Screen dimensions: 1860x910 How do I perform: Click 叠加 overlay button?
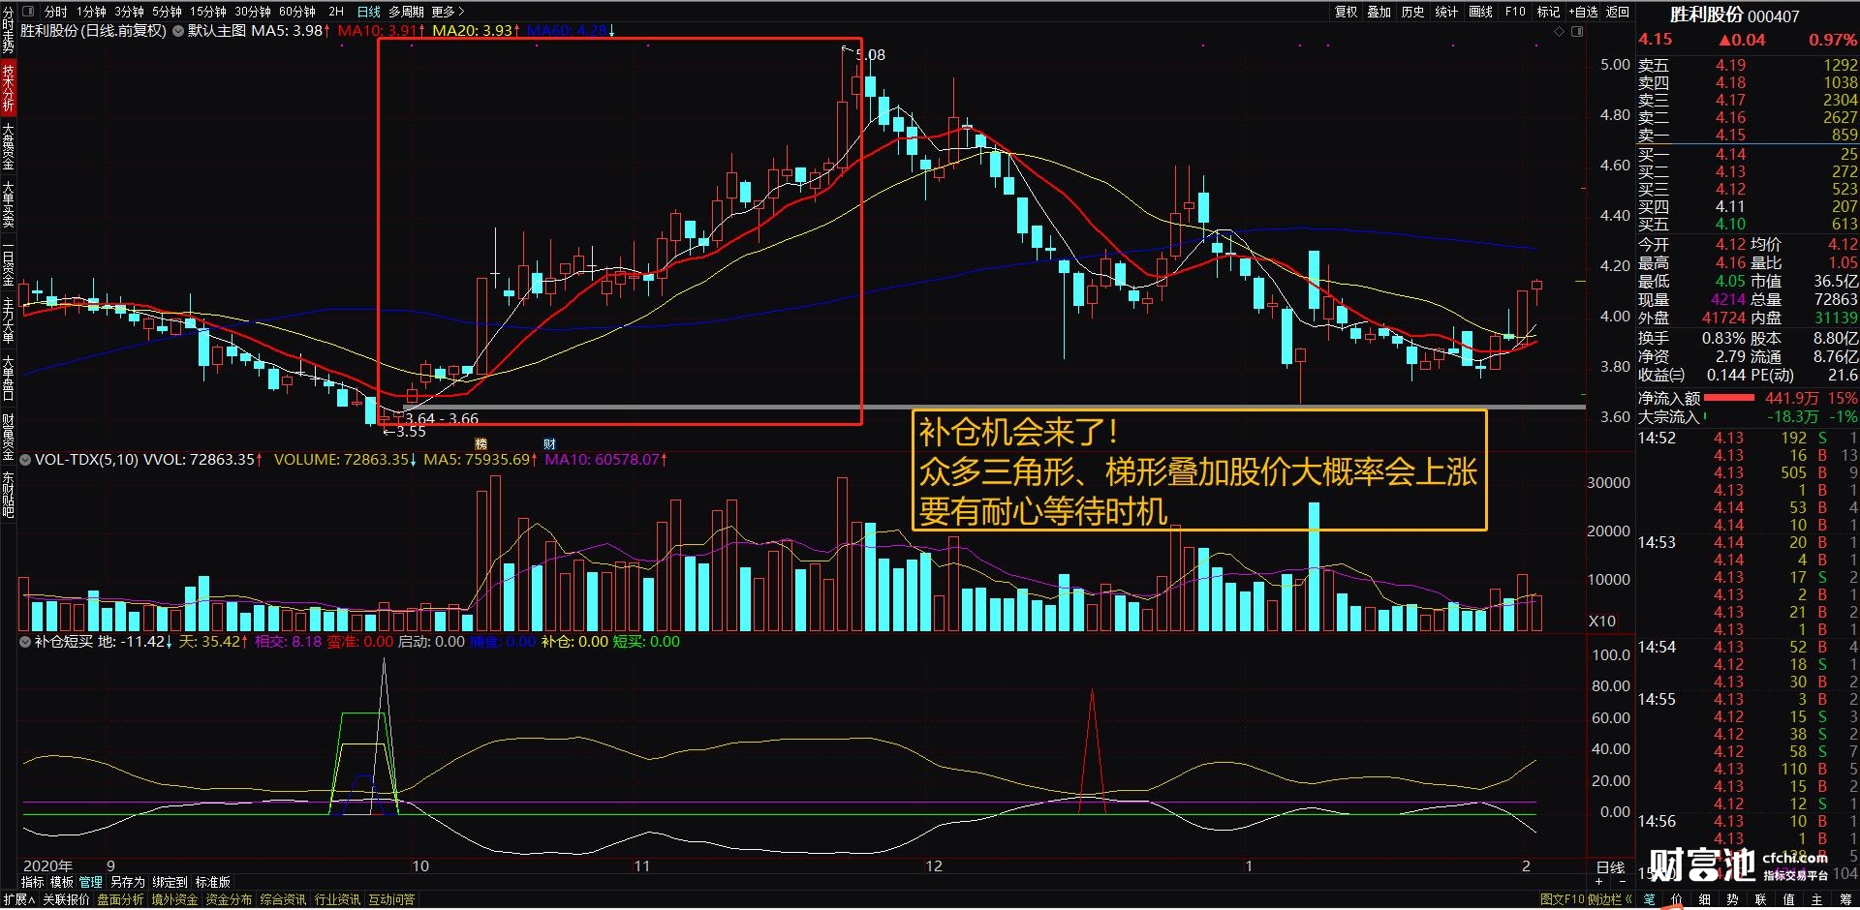click(x=1379, y=12)
